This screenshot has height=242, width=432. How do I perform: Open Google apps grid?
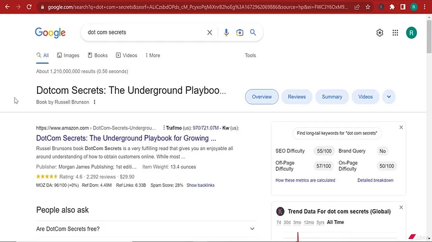coord(395,33)
